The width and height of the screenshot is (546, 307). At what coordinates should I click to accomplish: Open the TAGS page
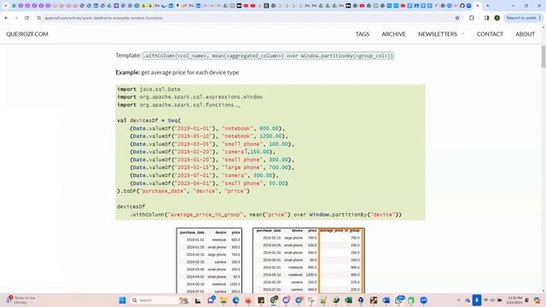(362, 34)
